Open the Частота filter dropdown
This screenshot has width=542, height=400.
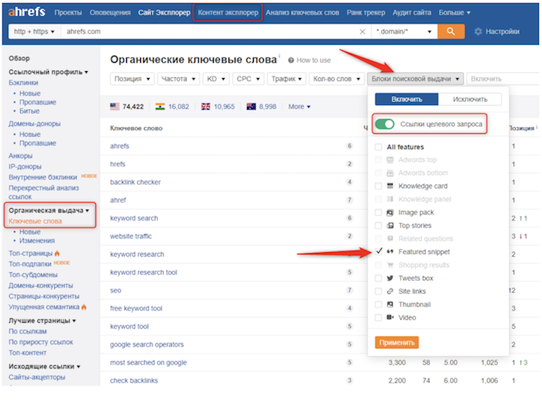[x=178, y=79]
